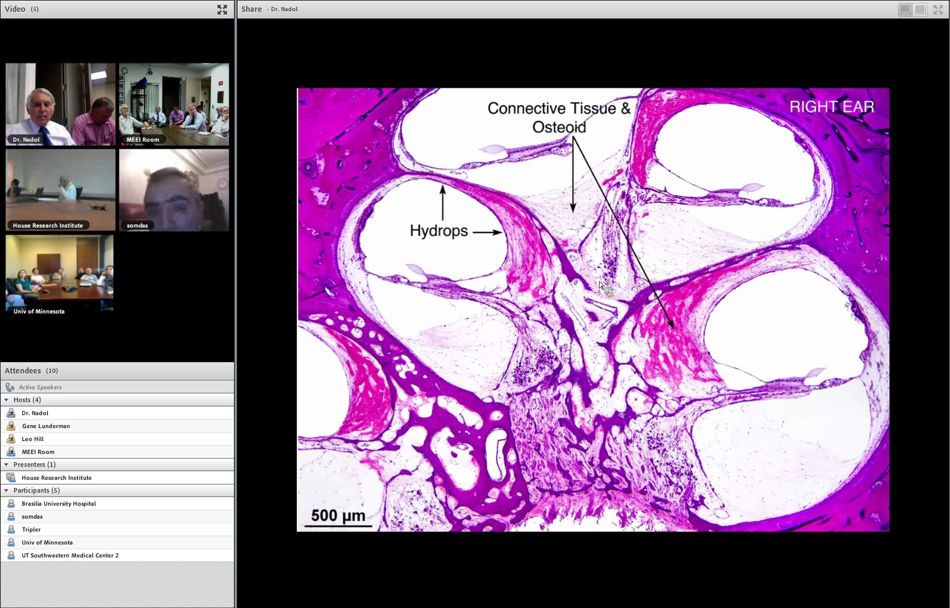Select 'House Research Institute' in Presenters list
The width and height of the screenshot is (950, 608).
click(57, 478)
